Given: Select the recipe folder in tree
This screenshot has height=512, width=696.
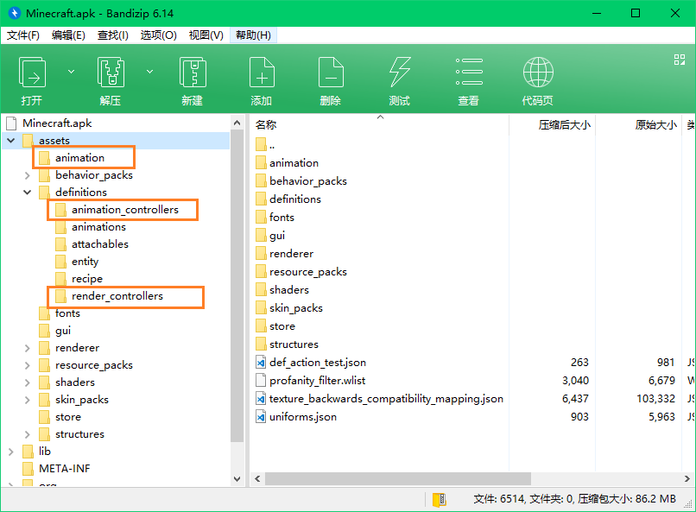Looking at the screenshot, I should 87,279.
